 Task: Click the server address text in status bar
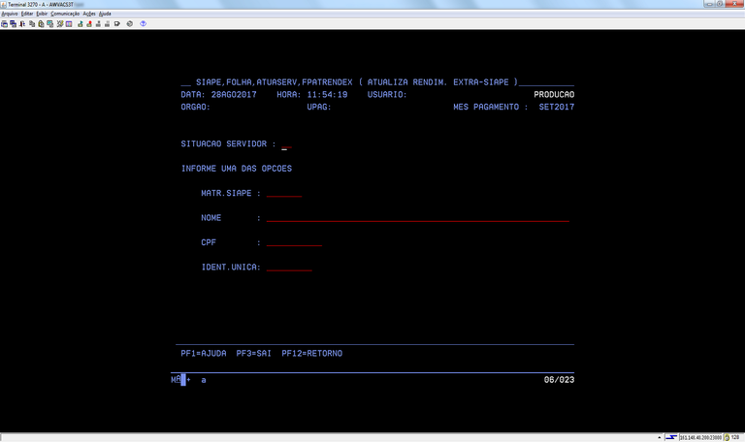(700, 437)
